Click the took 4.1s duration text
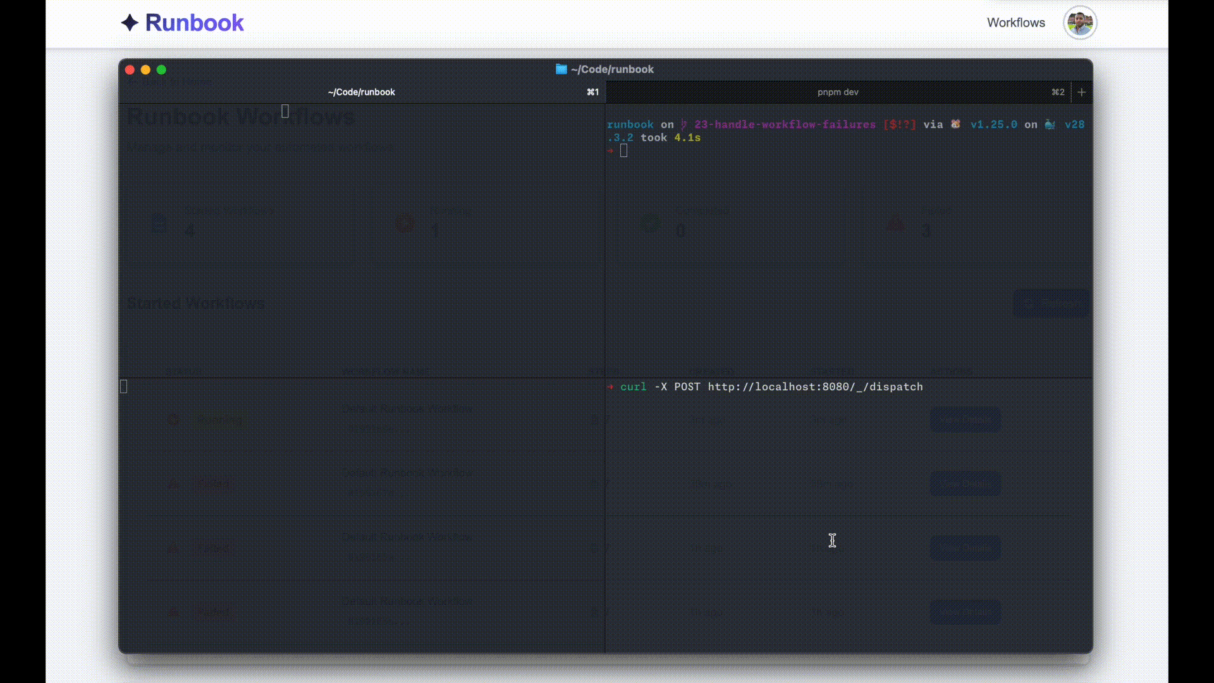This screenshot has height=683, width=1214. 670,138
